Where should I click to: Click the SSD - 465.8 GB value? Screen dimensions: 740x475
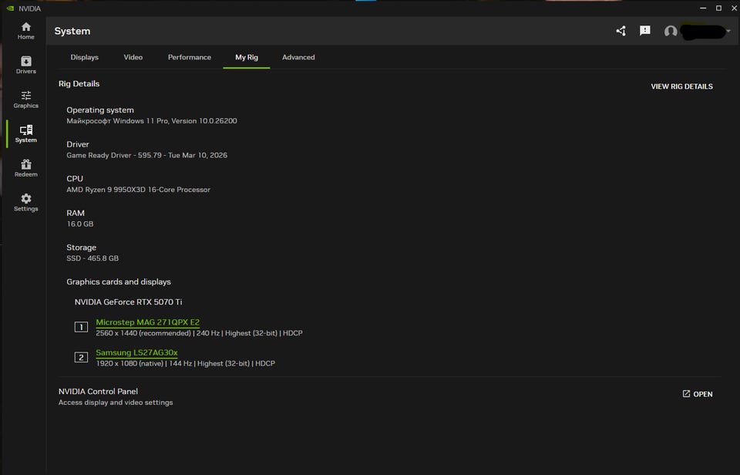click(x=92, y=258)
